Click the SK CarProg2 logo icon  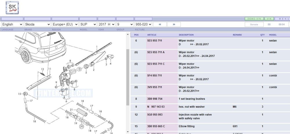(12, 8)
